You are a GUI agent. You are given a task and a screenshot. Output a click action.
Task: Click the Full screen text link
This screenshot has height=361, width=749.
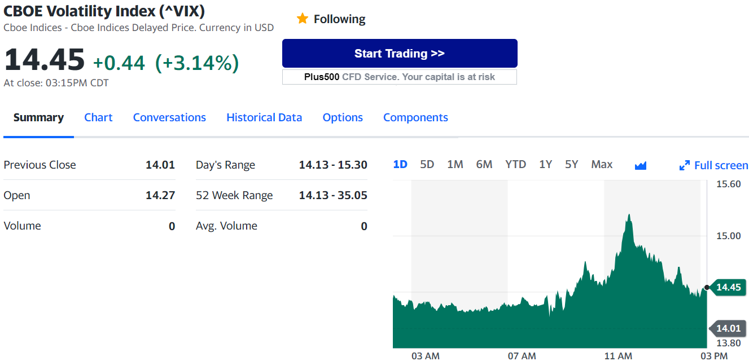[x=721, y=165]
